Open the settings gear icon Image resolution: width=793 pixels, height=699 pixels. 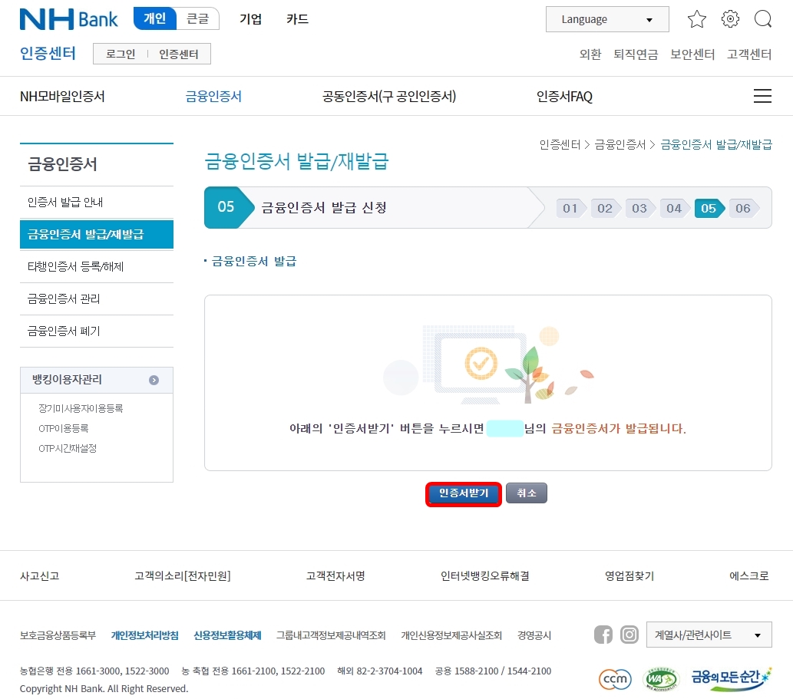tap(729, 19)
